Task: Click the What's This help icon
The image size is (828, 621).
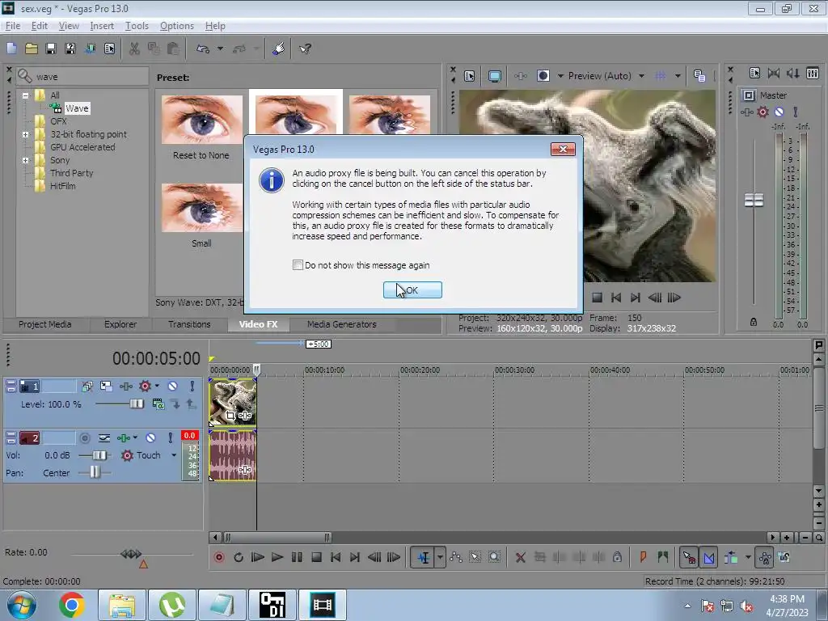Action: [x=305, y=49]
